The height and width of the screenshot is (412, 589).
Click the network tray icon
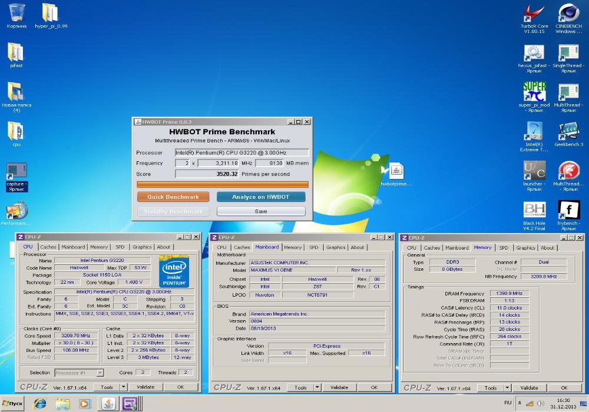point(530,404)
